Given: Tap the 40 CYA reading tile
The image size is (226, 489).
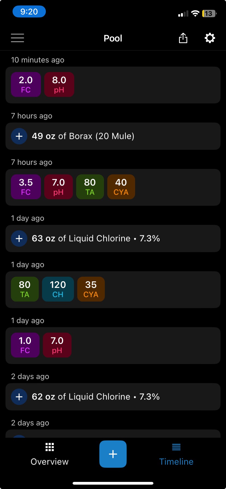Looking at the screenshot, I should tap(121, 187).
